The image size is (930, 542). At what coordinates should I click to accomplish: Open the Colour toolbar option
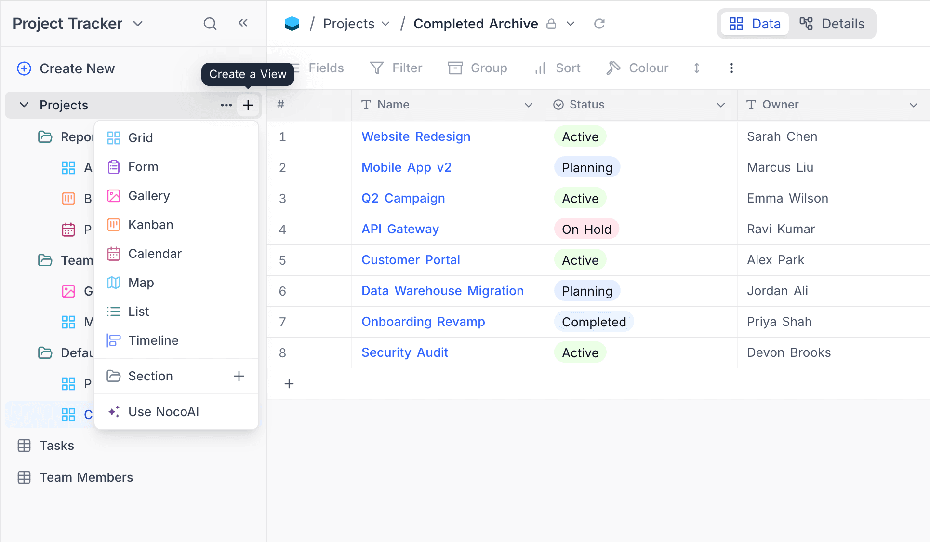coord(638,68)
